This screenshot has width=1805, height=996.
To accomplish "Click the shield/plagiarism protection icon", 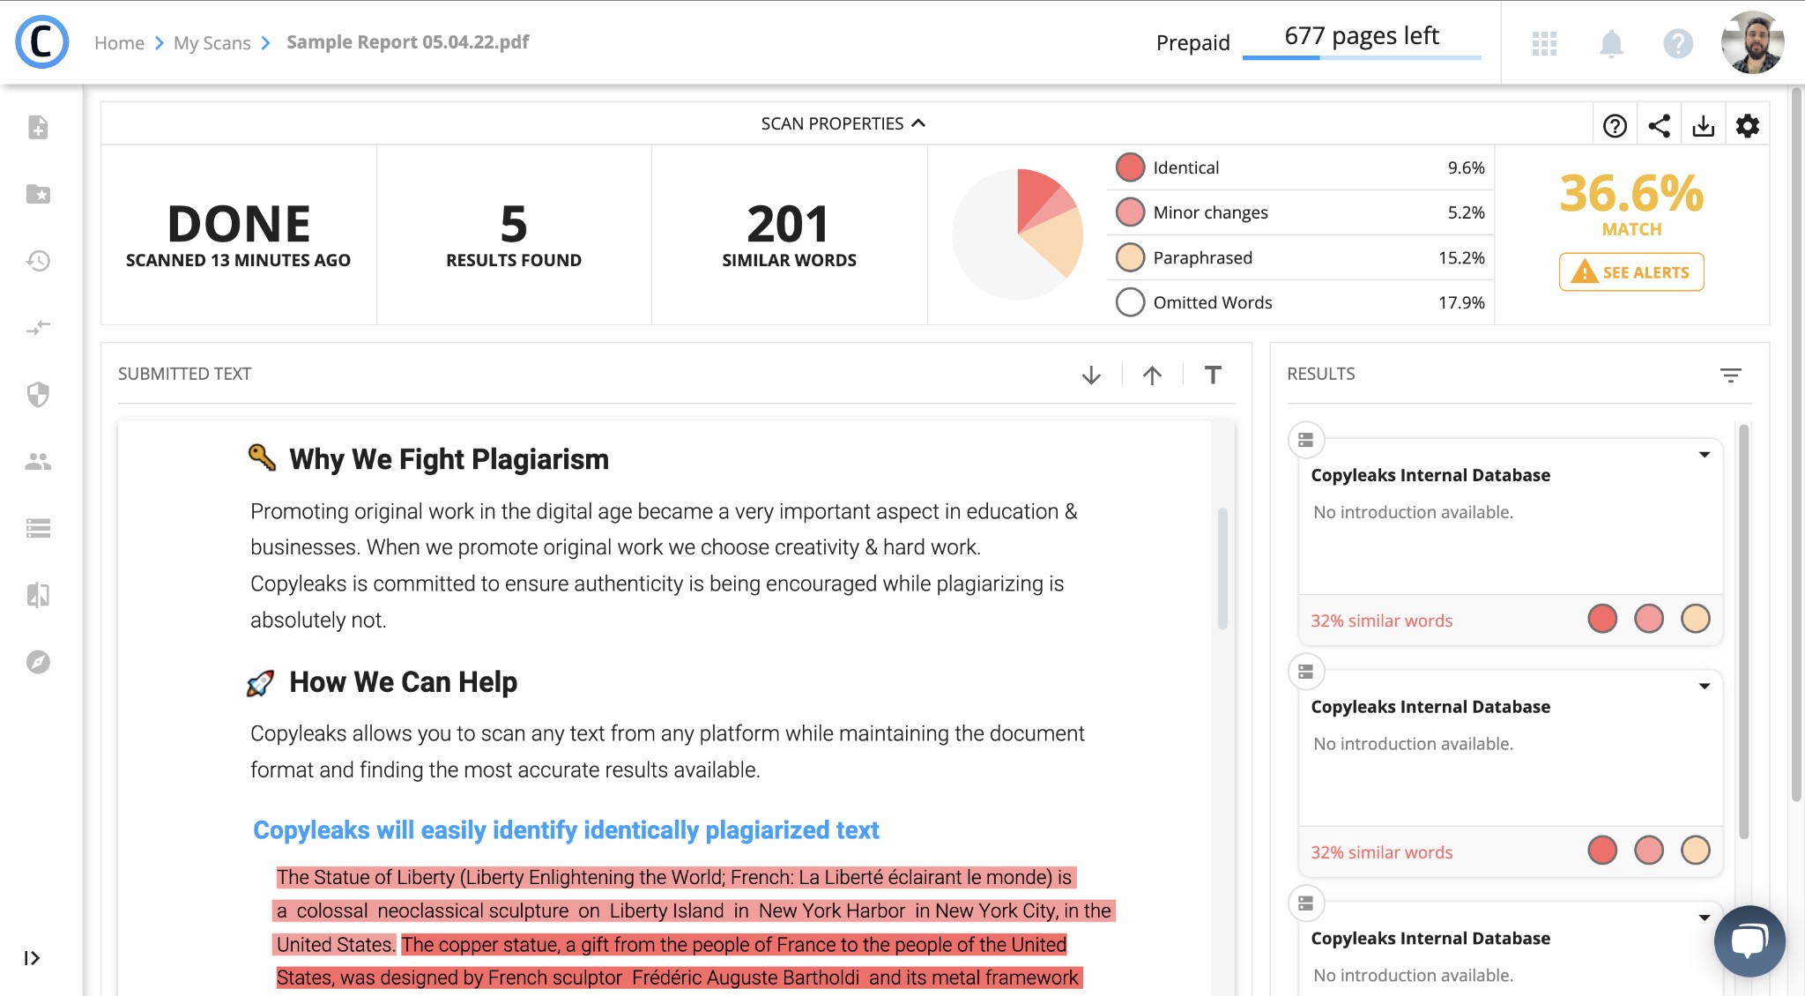I will click(37, 395).
